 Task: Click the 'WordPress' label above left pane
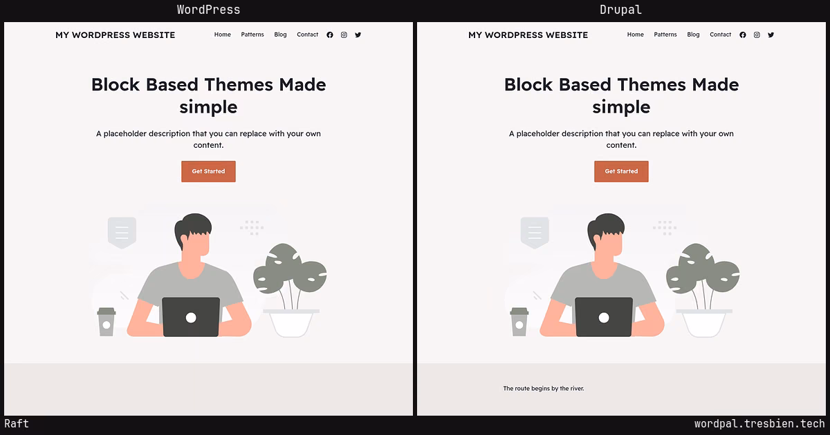pos(208,10)
